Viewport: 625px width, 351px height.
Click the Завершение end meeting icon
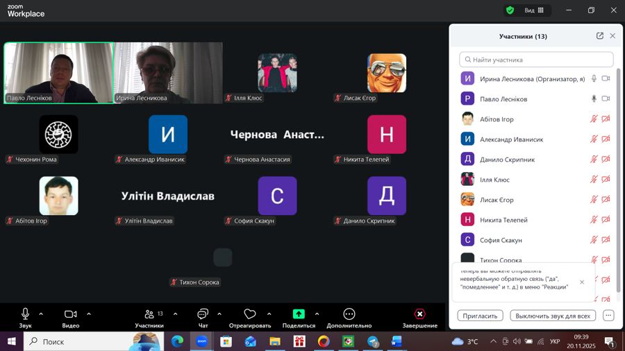pyautogui.click(x=419, y=314)
